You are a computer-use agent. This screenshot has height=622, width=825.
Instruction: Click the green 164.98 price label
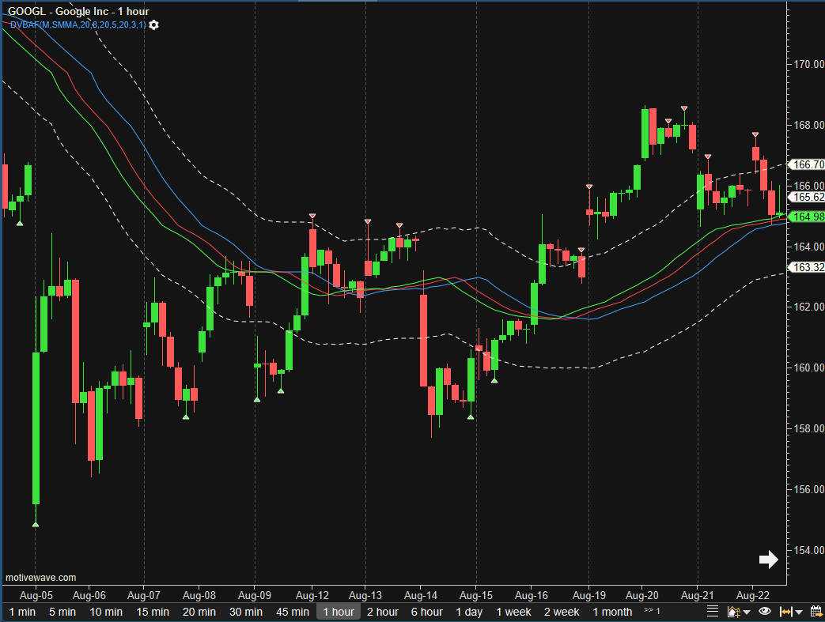(x=808, y=217)
